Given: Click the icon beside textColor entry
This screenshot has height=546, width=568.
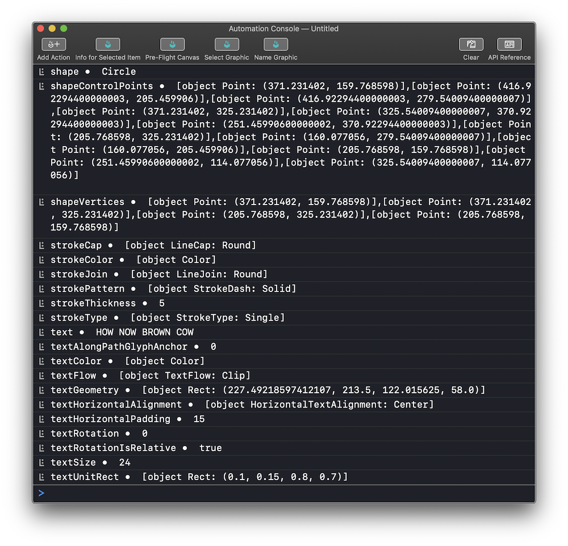Looking at the screenshot, I should click(41, 361).
